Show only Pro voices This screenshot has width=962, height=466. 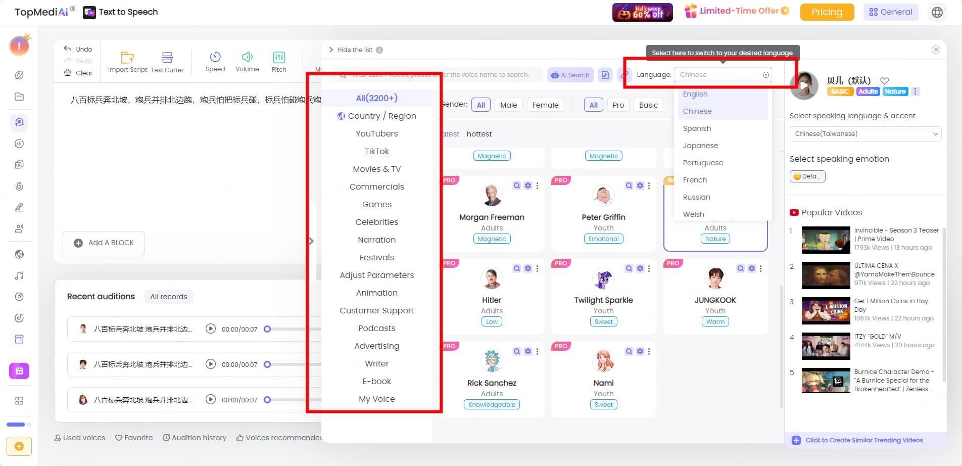618,105
